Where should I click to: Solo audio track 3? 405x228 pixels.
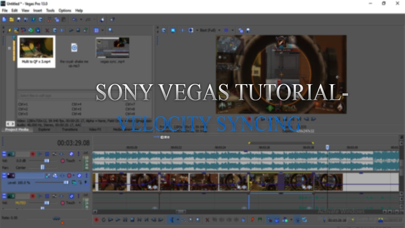point(78,154)
